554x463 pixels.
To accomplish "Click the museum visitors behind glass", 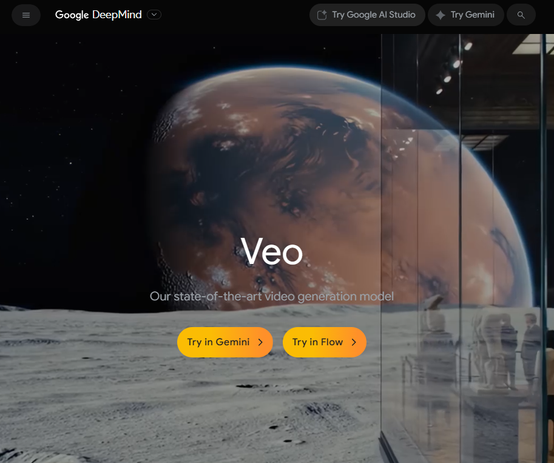I will (x=508, y=346).
